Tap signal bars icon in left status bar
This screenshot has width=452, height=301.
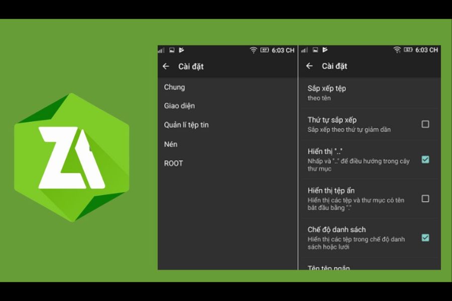click(161, 50)
